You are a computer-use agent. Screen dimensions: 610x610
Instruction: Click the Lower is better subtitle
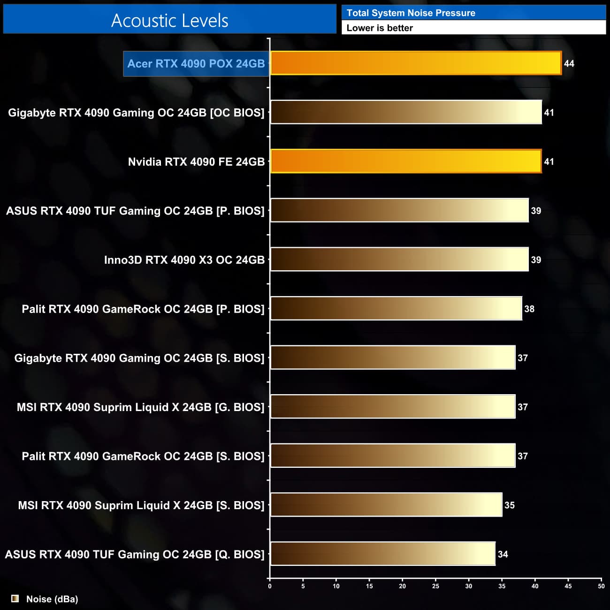[x=380, y=28]
